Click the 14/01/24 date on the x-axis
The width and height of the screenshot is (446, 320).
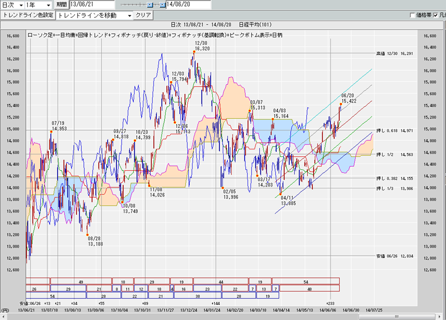point(211,310)
